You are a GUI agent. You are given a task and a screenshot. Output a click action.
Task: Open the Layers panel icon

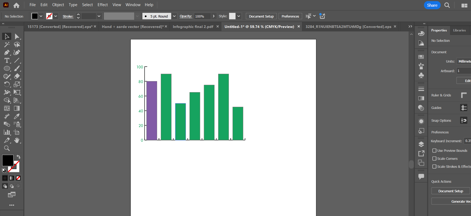tap(421, 144)
